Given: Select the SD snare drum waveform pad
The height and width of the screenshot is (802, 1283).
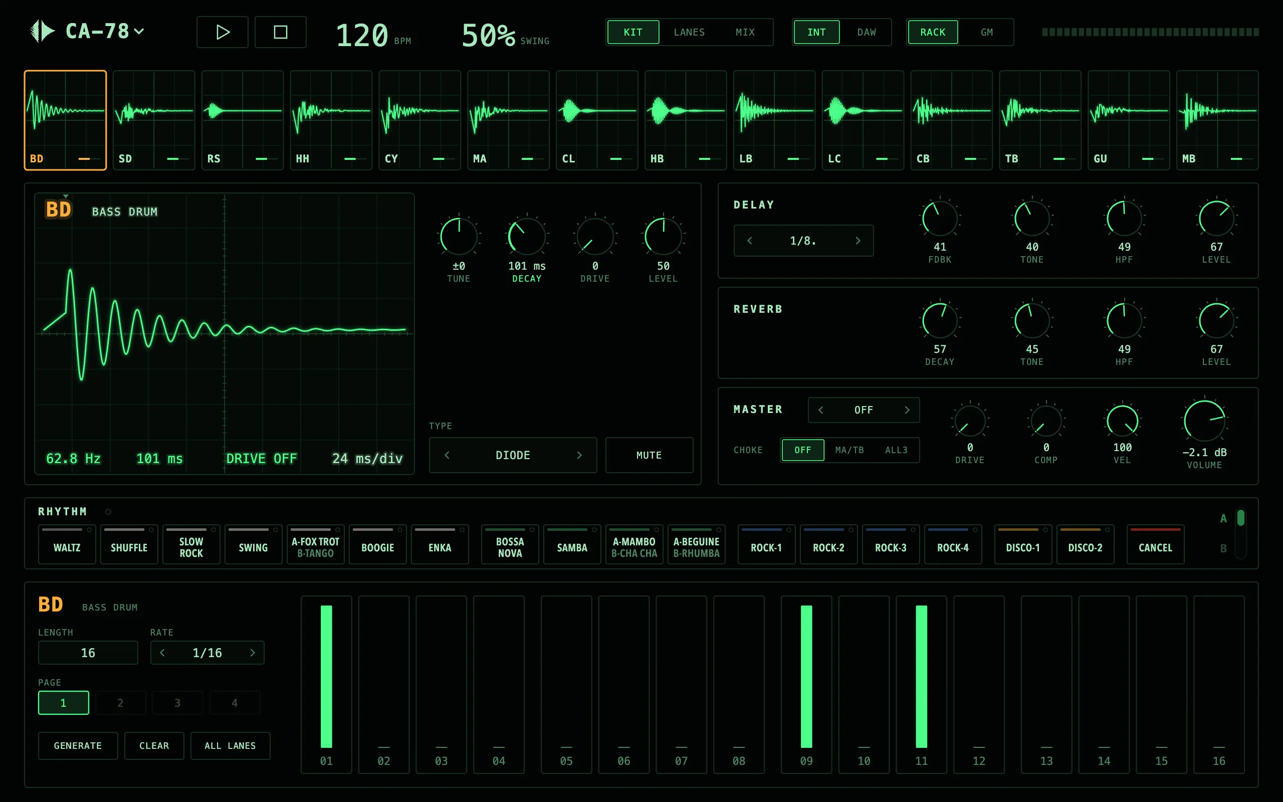Looking at the screenshot, I should pos(154,120).
